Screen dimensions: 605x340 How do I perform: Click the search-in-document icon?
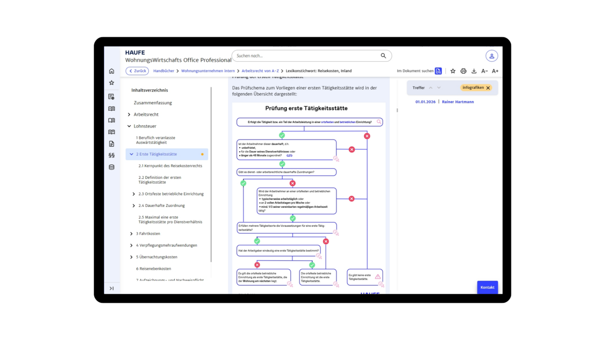439,71
